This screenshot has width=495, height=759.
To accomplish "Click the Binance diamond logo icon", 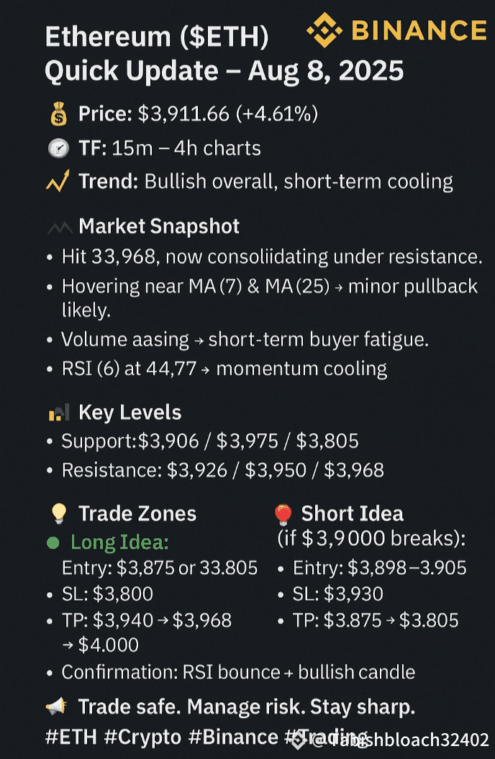I will pos(325,30).
